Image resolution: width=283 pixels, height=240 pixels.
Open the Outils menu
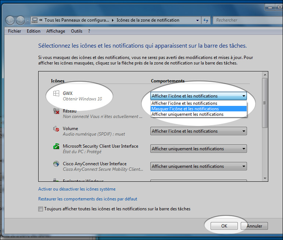pos(76,31)
